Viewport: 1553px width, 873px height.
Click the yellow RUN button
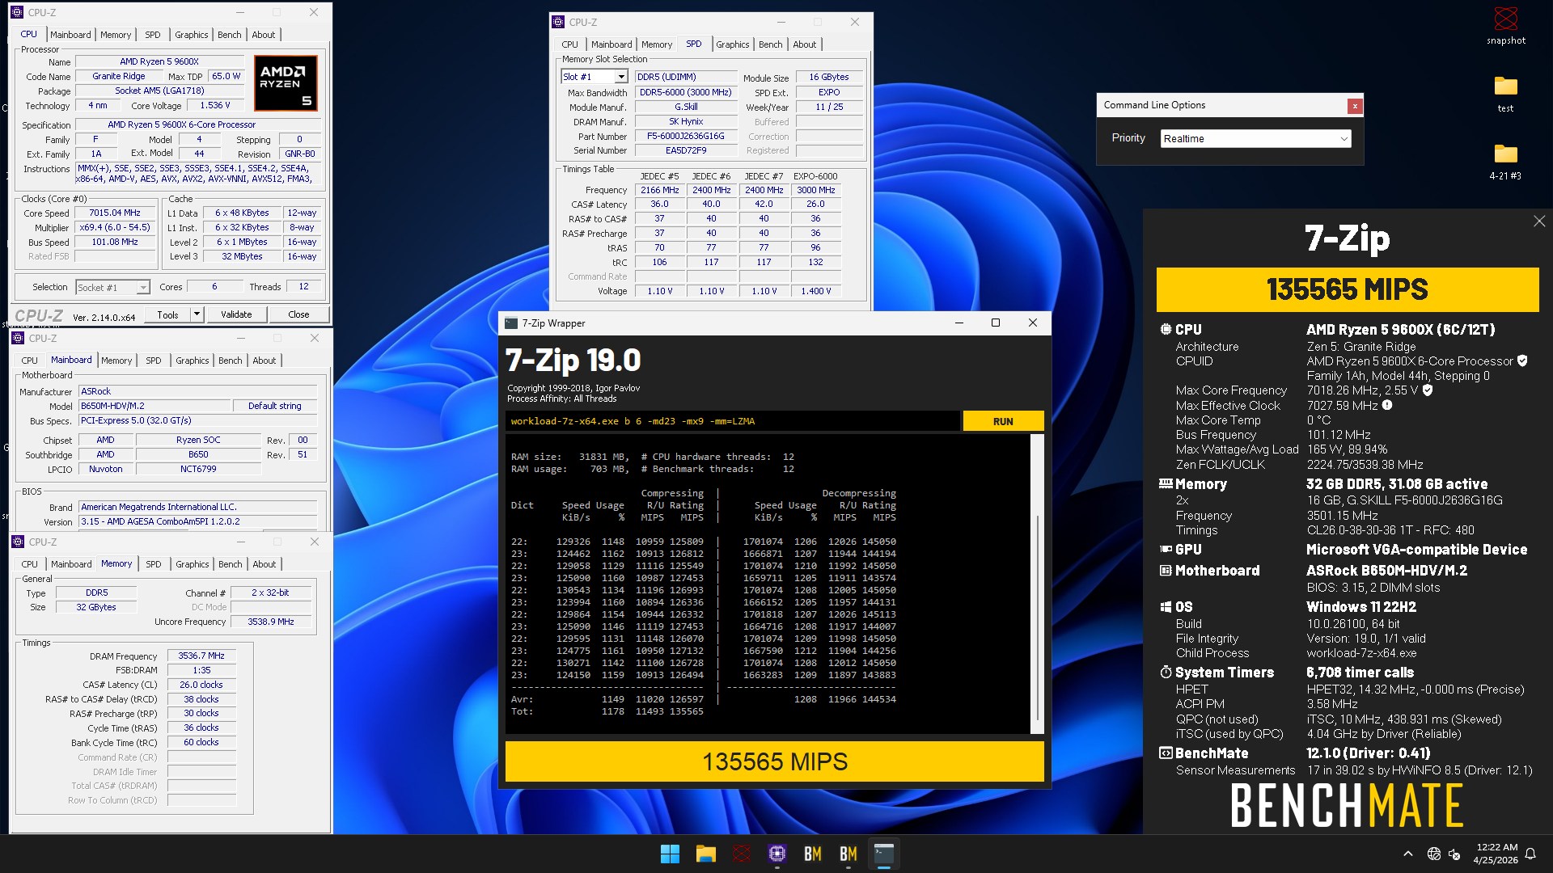1003,421
